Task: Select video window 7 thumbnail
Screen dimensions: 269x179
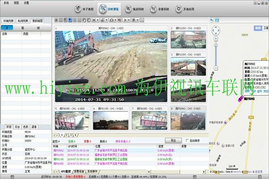Action: coord(150,121)
